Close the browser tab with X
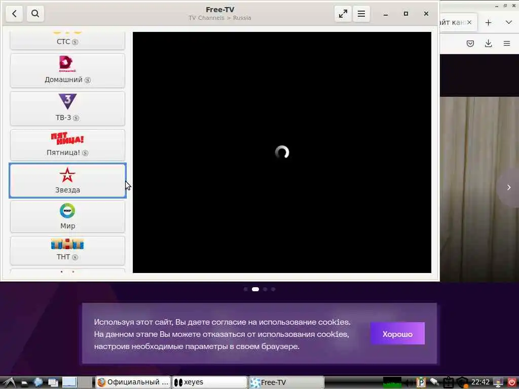The height and width of the screenshot is (389, 519). (x=469, y=22)
